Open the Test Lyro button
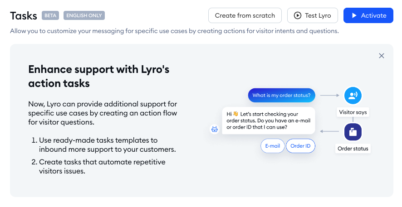Viewport: 402px width, 207px height. 312,15
